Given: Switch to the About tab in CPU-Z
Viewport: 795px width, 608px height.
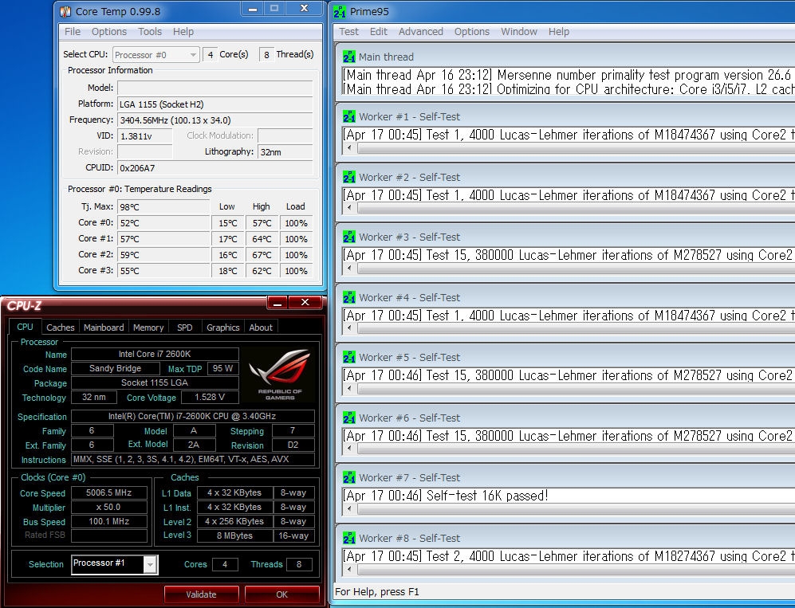Looking at the screenshot, I should pyautogui.click(x=261, y=328).
